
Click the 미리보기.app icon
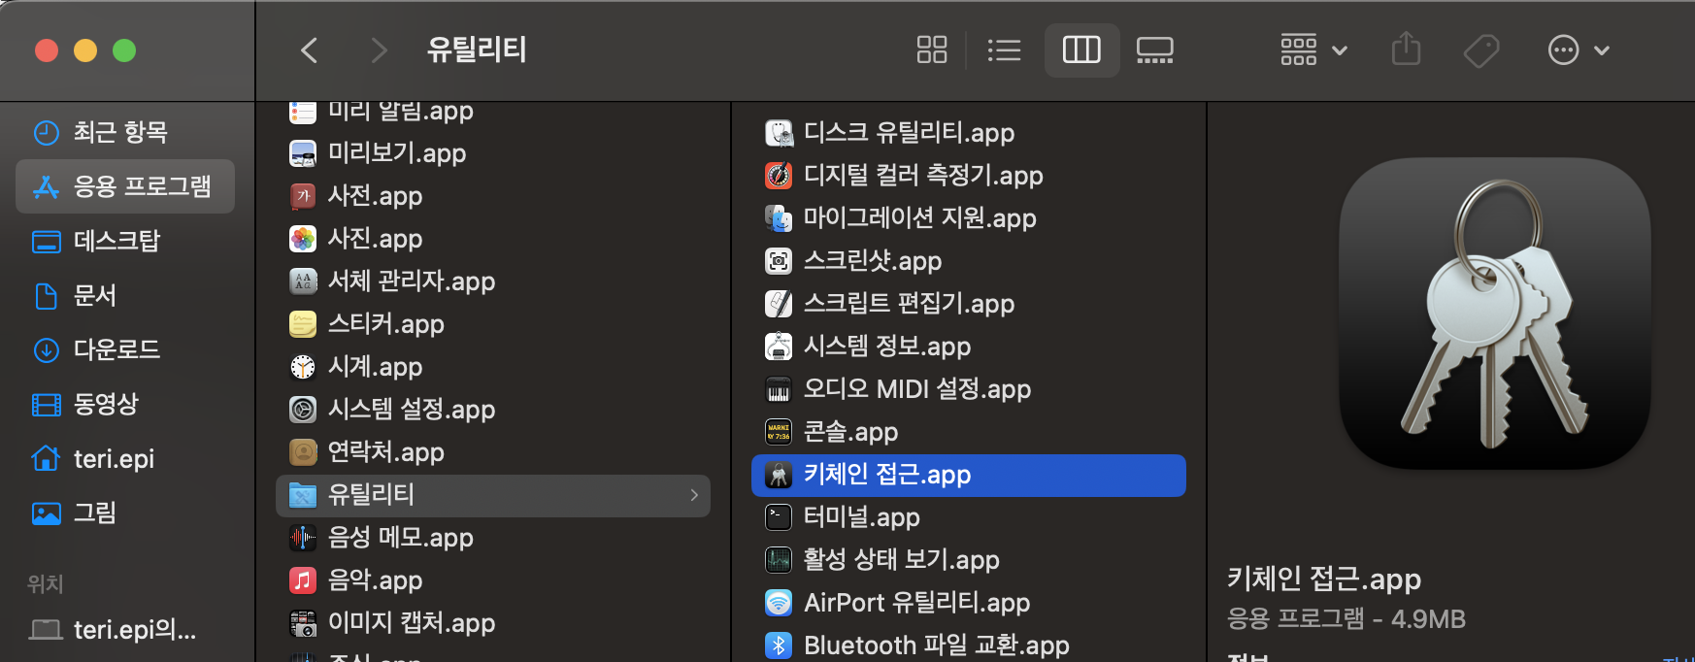(x=303, y=153)
